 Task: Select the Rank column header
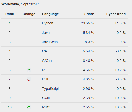click(10, 14)
